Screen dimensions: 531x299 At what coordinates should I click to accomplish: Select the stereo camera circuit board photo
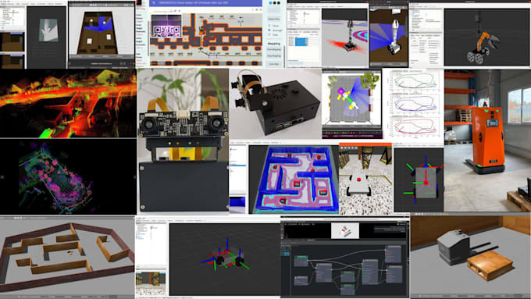point(184,141)
